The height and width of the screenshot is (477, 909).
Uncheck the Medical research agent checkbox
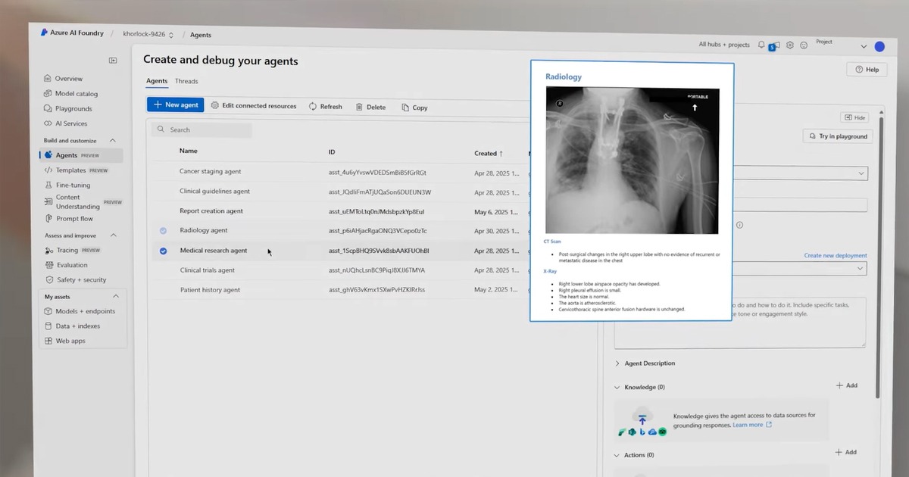pyautogui.click(x=164, y=251)
